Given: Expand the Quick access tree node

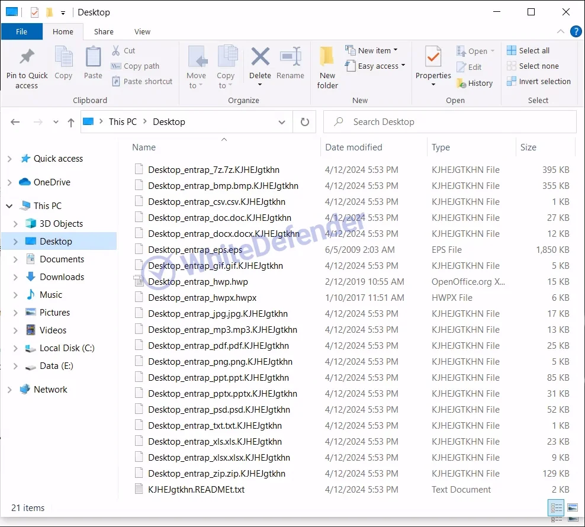Looking at the screenshot, I should (9, 159).
